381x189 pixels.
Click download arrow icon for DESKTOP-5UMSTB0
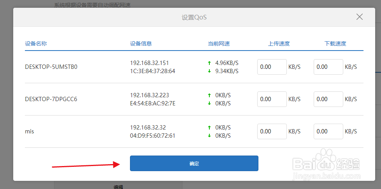pos(209,71)
